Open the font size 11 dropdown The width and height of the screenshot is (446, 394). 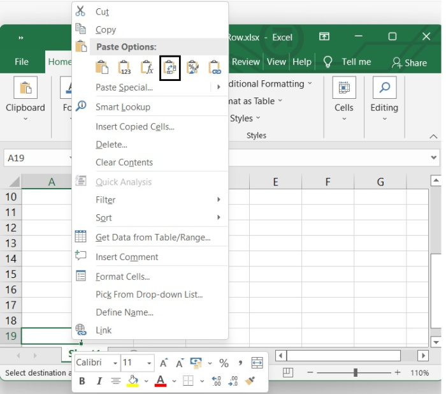149,363
